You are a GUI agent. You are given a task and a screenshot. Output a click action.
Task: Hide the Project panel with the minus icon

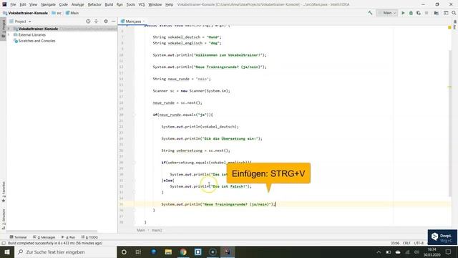113,21
